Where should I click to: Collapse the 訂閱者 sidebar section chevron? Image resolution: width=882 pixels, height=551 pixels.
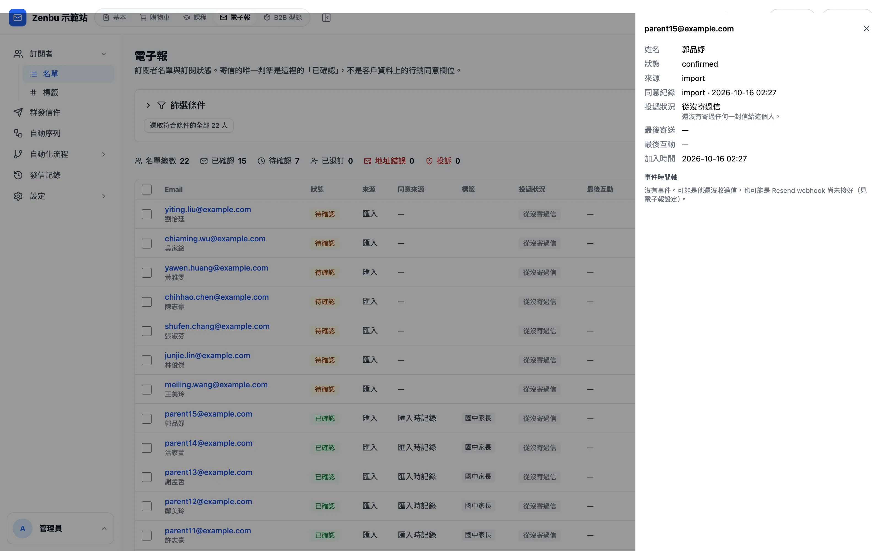coord(104,54)
